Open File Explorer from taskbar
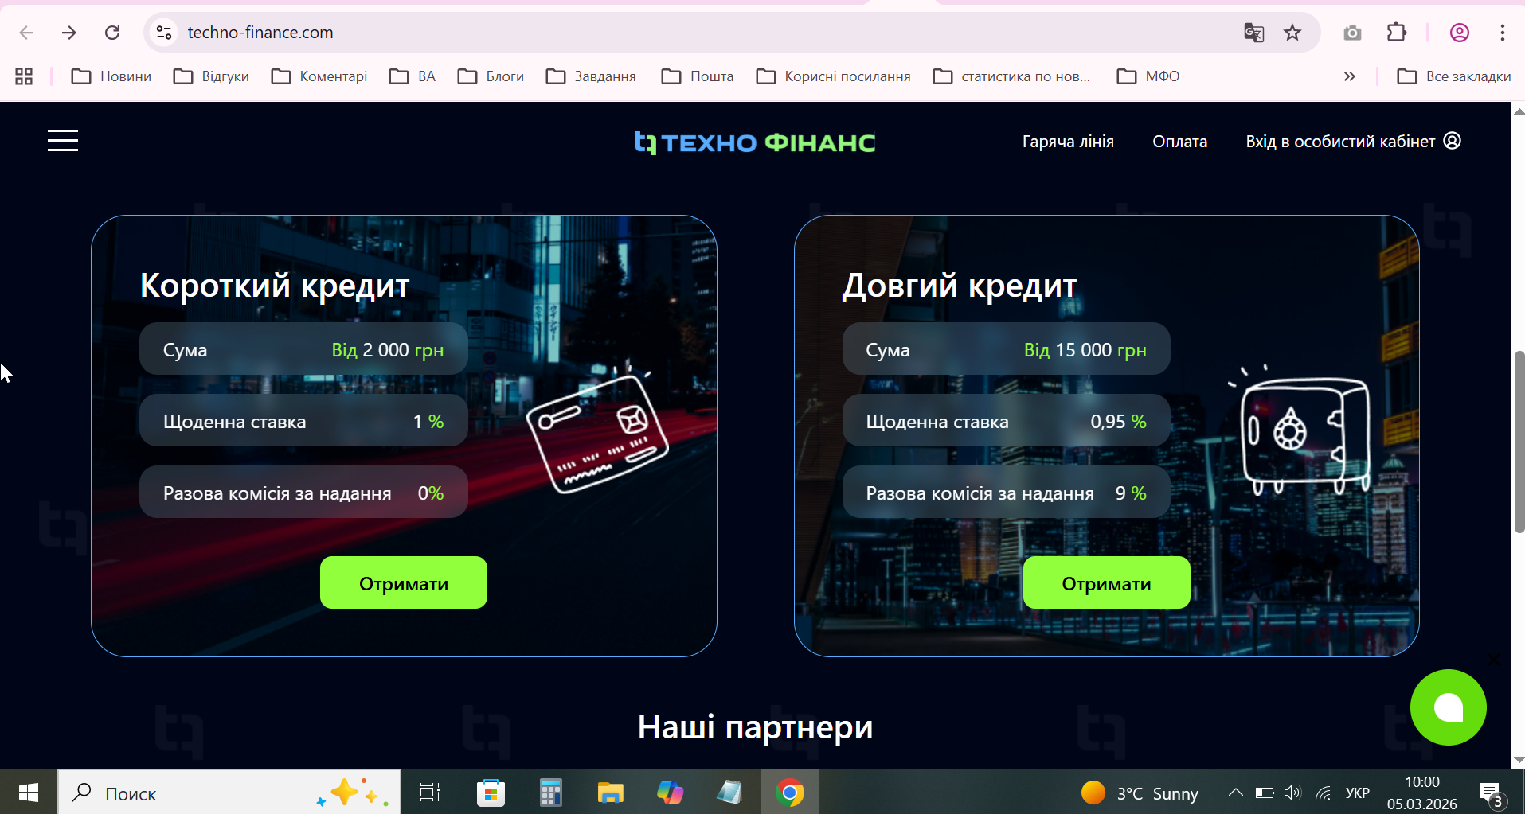 [610, 793]
